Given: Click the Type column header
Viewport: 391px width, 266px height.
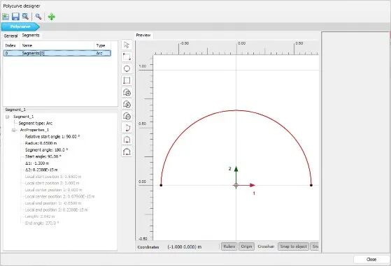Looking at the screenshot, I should [x=102, y=45].
